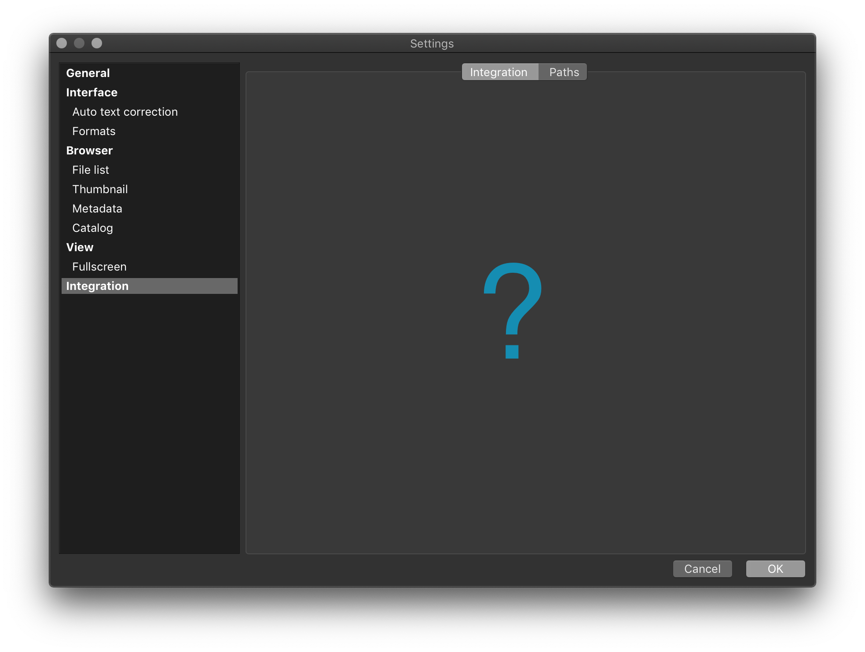
Task: Open Auto text correction settings
Action: 125,112
